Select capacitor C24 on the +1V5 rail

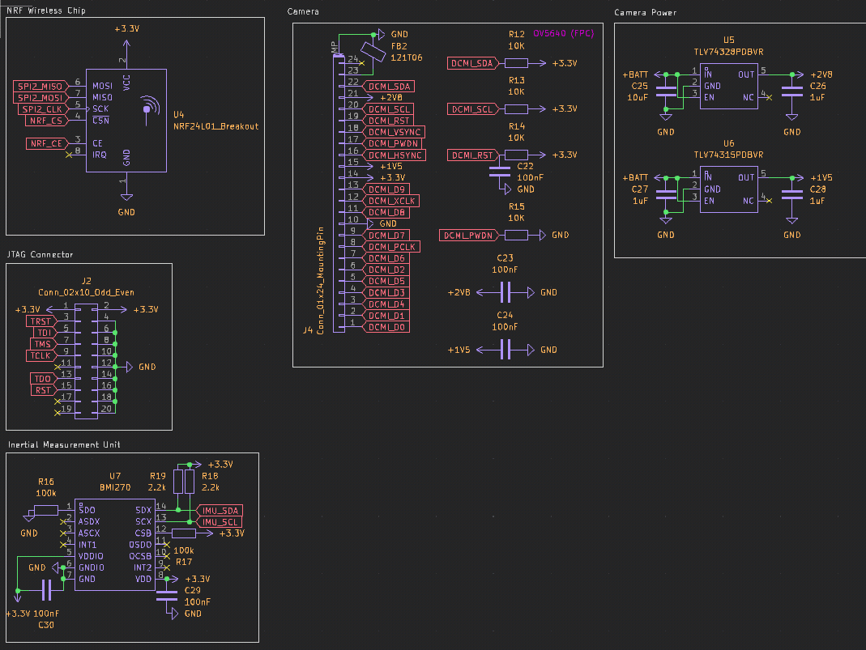(x=506, y=350)
